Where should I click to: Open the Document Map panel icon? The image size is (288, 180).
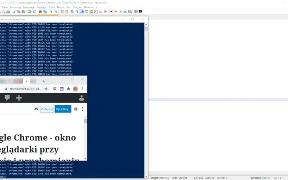(91, 12)
